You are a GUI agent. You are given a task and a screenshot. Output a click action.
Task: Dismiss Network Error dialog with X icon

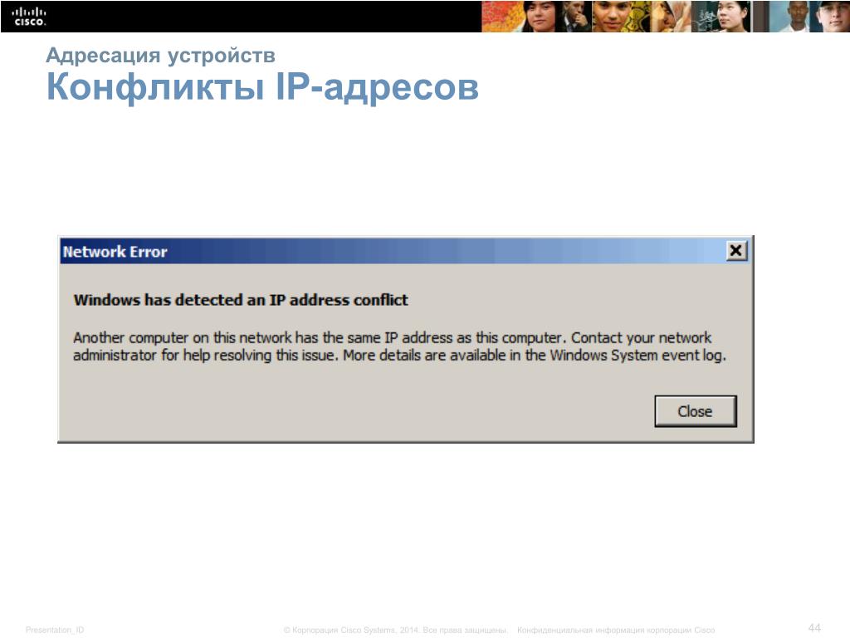pos(735,251)
